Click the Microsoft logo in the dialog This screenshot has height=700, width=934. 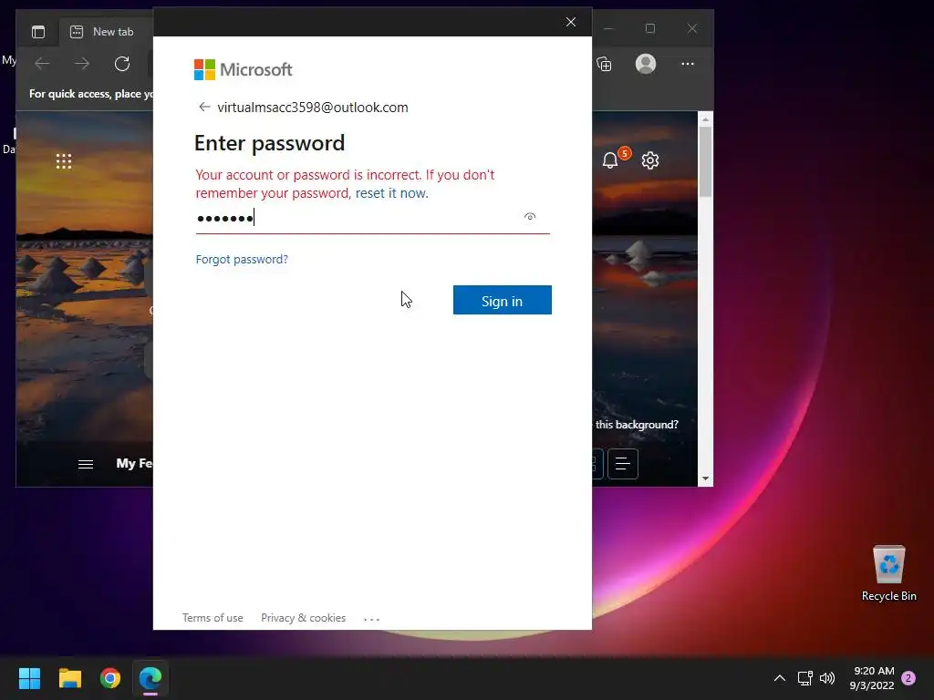[243, 69]
